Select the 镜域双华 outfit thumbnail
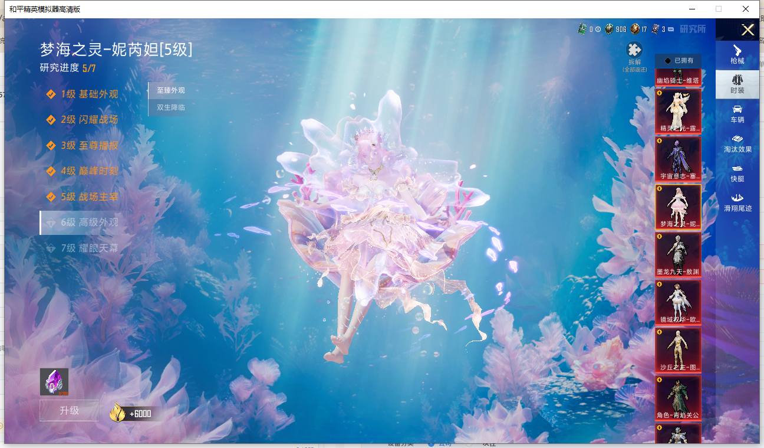The width and height of the screenshot is (764, 448). 679,302
